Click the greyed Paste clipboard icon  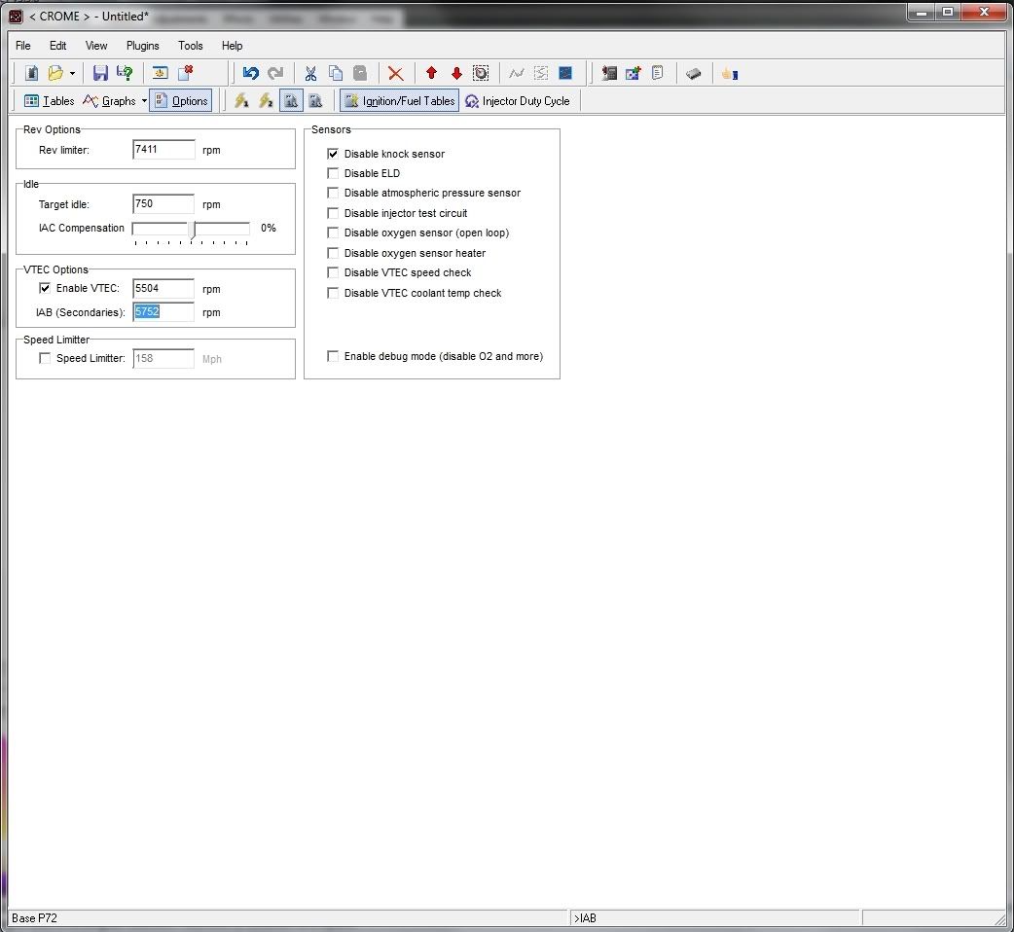point(360,73)
